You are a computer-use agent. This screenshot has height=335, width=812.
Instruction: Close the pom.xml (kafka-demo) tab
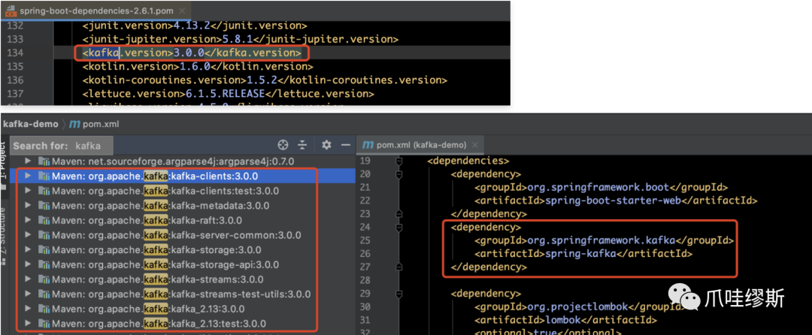click(x=476, y=145)
